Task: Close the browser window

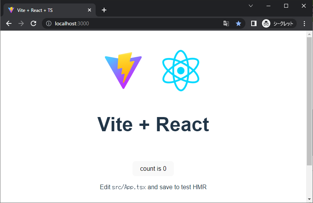Action: click(x=304, y=6)
